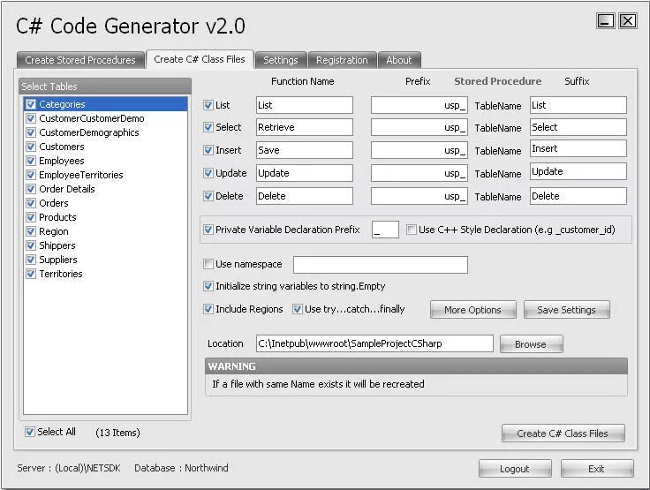Screen dimensions: 650x490
Task: Select the Territories row label
Action: [x=61, y=274]
